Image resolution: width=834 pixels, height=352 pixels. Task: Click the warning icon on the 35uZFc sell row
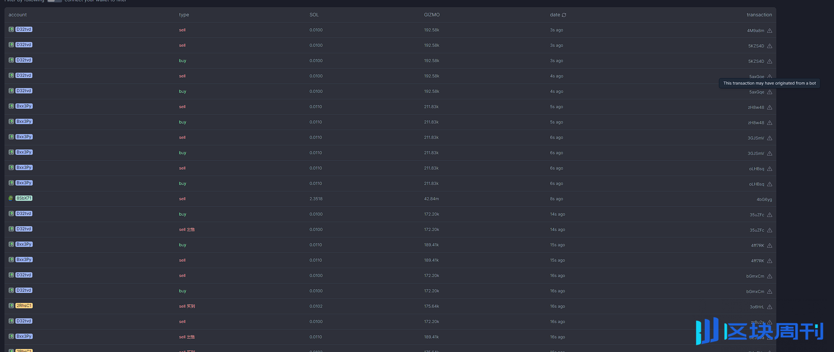769,230
